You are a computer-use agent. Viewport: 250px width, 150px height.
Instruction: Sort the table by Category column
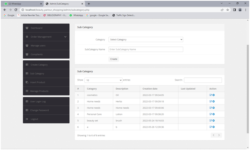pos(99,89)
